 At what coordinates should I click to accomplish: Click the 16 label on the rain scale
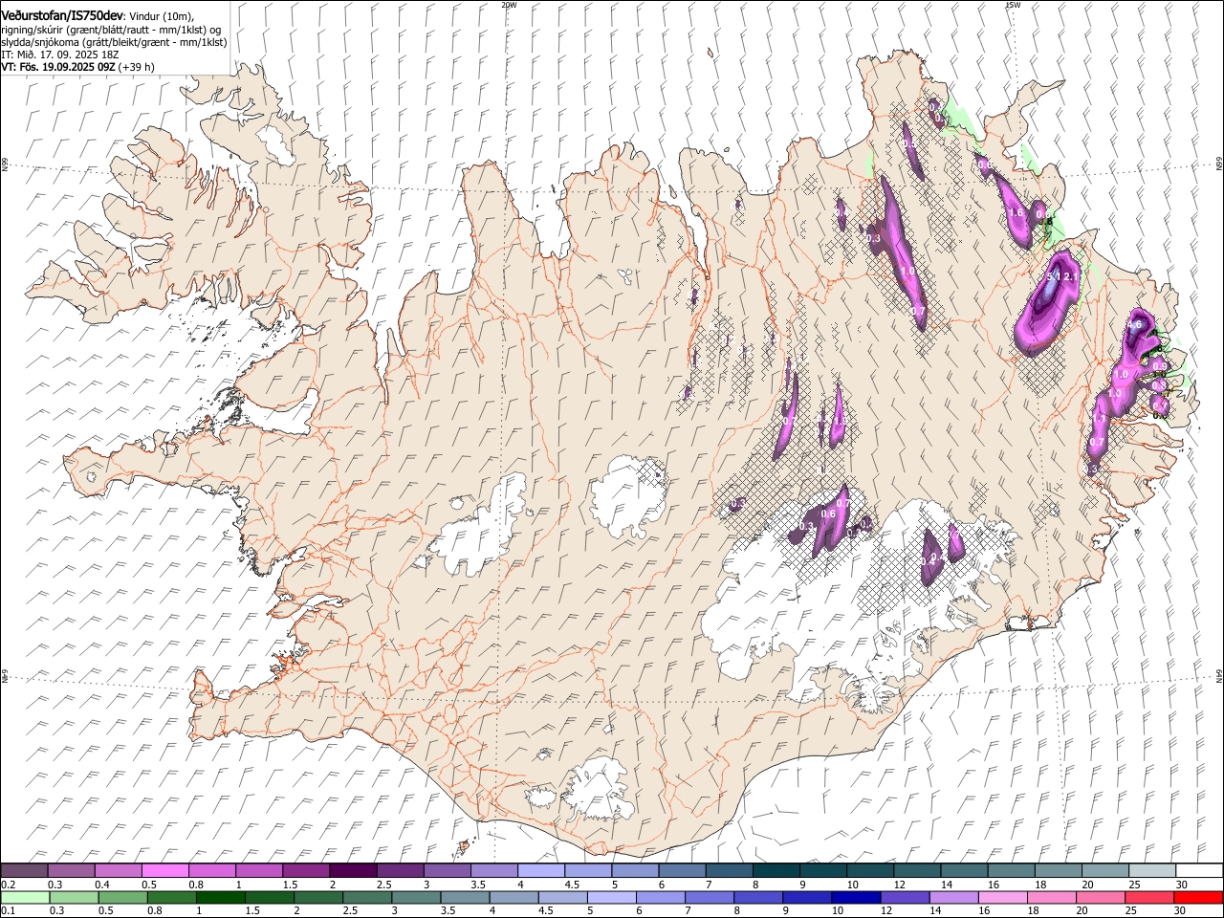pos(983,911)
